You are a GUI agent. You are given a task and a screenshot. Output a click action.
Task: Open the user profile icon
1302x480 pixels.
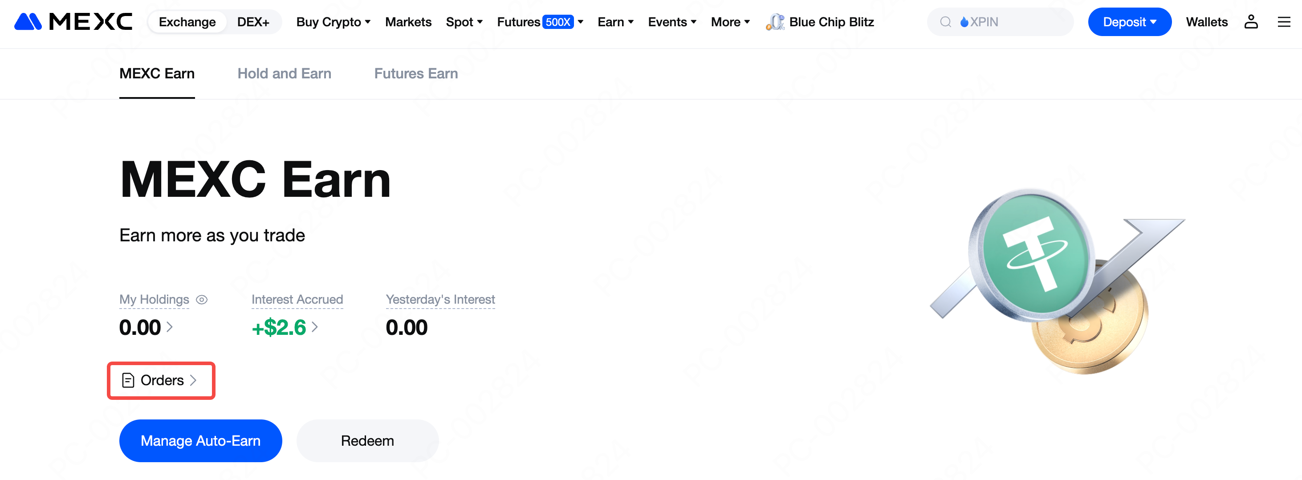1250,22
